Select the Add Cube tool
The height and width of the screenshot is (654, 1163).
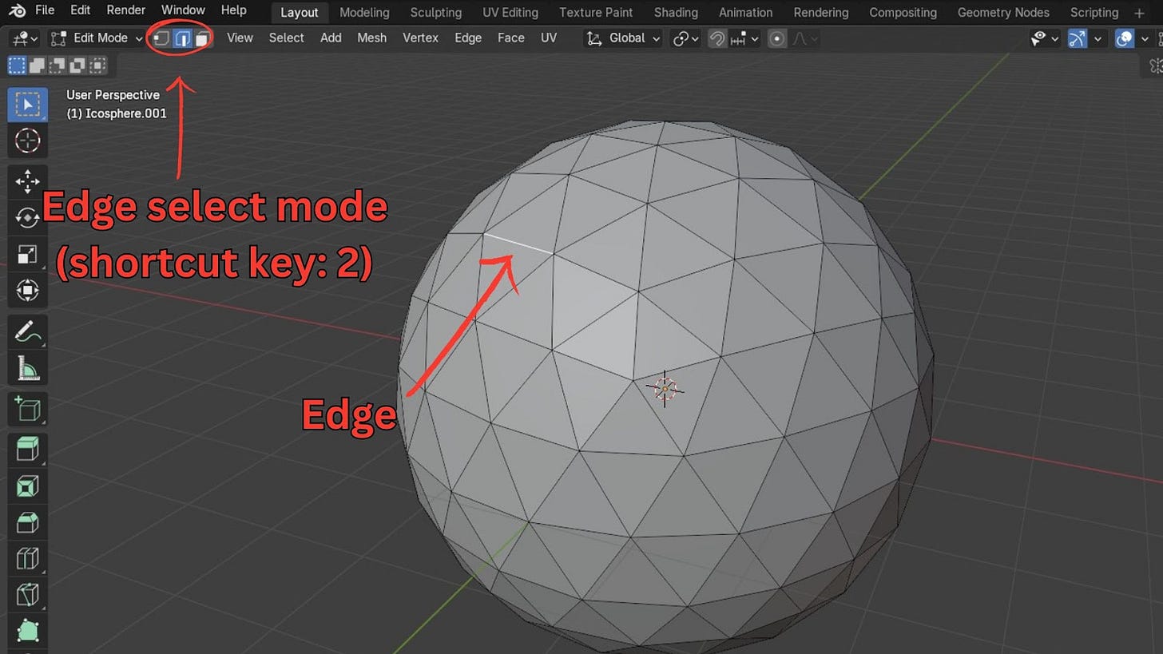(28, 410)
